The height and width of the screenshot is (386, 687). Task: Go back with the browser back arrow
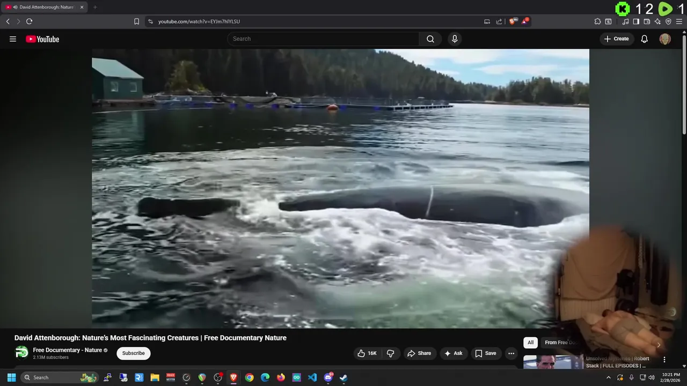tap(8, 21)
